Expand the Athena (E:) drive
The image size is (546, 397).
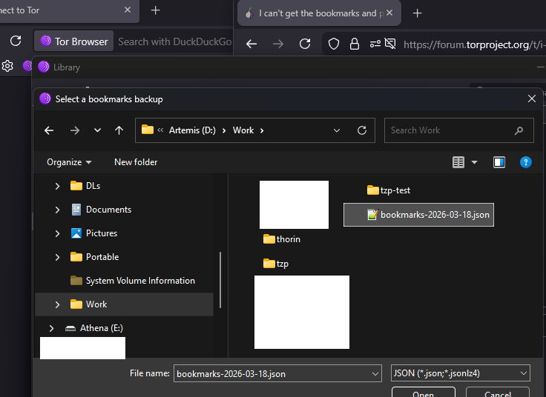(51, 328)
